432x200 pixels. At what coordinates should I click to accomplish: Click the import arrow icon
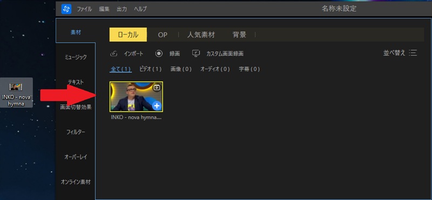pos(114,54)
